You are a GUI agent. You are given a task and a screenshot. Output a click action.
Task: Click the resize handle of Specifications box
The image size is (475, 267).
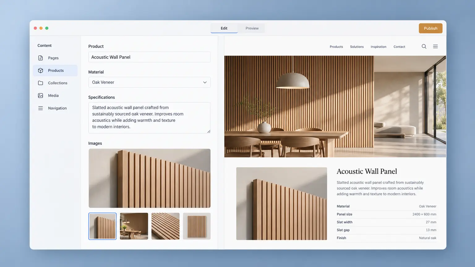coord(209,131)
